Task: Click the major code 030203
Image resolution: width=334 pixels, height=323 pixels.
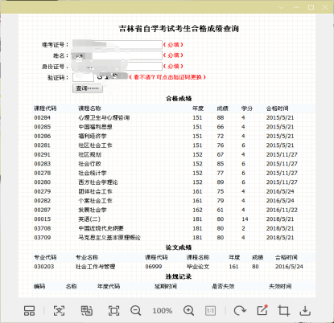Action: click(x=43, y=267)
